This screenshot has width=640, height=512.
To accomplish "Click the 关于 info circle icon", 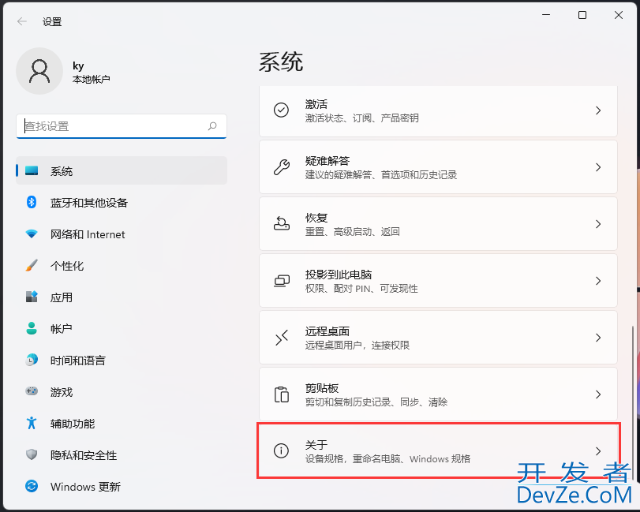I will 281,450.
